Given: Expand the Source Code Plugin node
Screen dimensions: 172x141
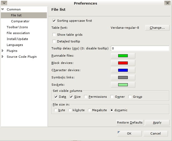Looking at the screenshot, I should click(2, 57).
